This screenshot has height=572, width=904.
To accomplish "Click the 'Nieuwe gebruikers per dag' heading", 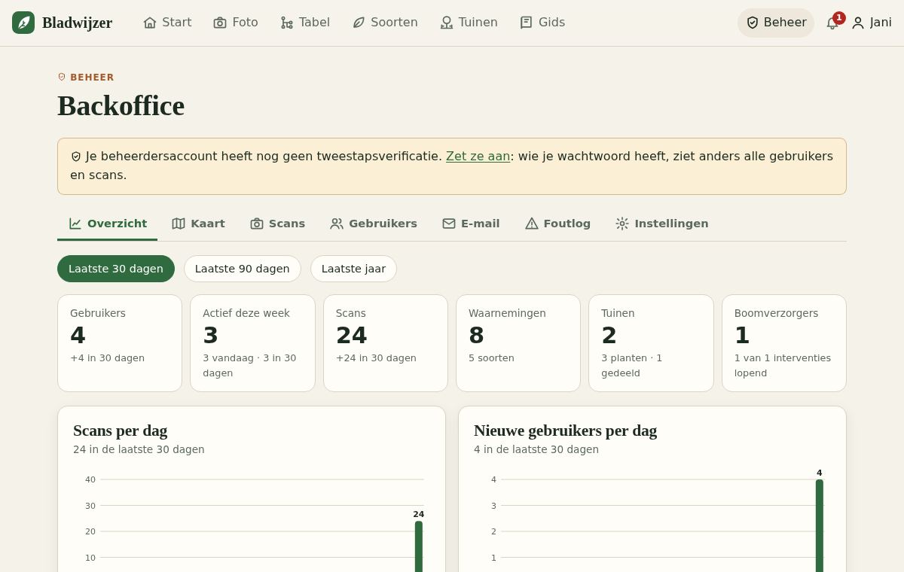I will 565,431.
